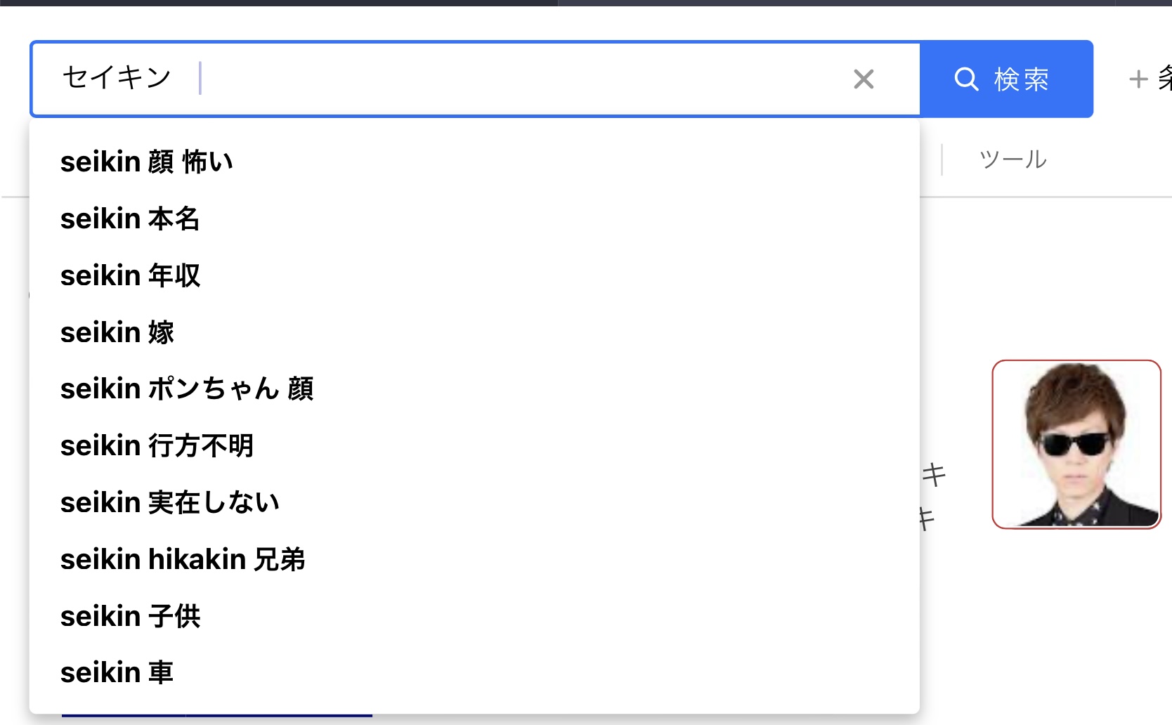Pick the 'seikin 嫁' suggestion
1172x725 pixels.
(x=474, y=332)
